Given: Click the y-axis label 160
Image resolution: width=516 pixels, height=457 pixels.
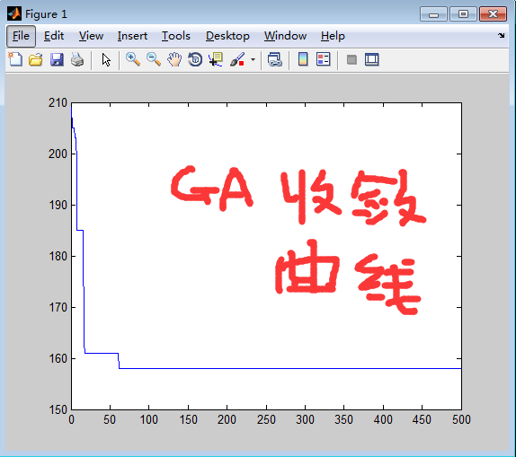Looking at the screenshot, I should point(58,359).
